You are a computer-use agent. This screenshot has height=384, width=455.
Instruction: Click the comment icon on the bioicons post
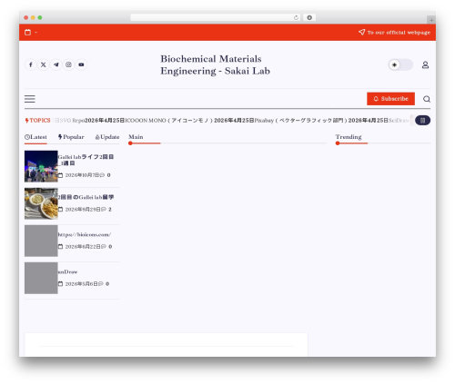[104, 247]
